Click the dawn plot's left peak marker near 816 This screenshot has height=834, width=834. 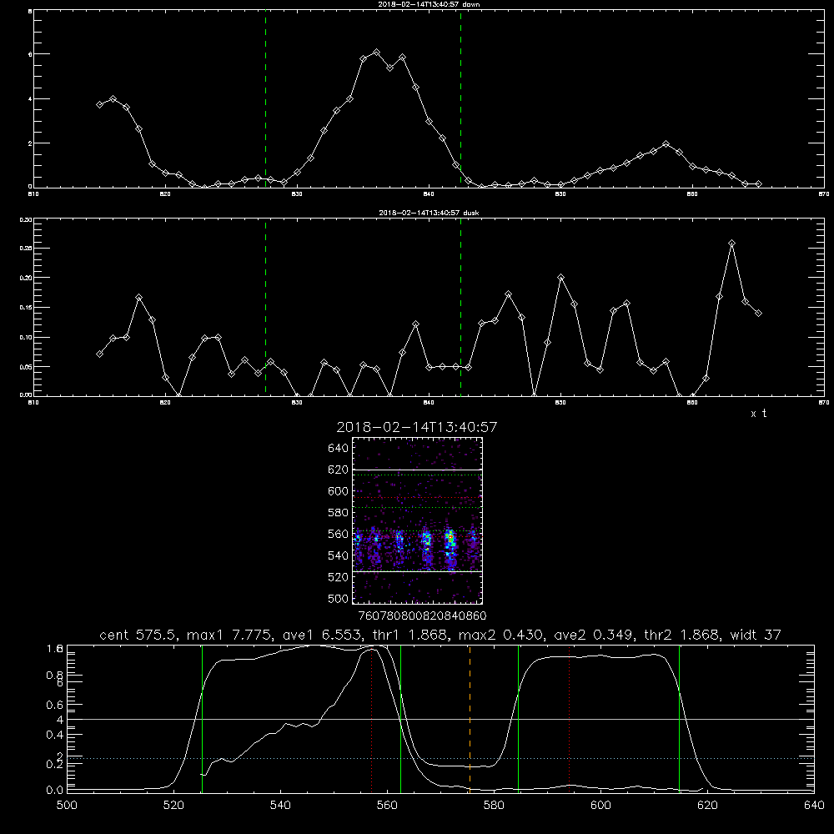(x=113, y=99)
